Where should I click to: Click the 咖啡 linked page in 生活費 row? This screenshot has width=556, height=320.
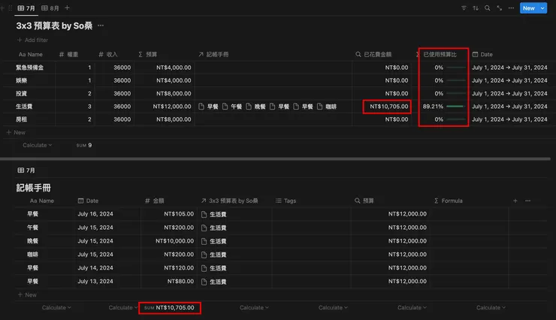327,107
